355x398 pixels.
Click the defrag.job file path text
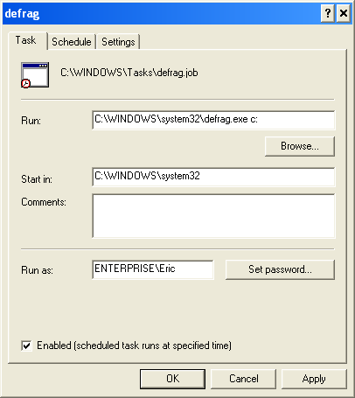pyautogui.click(x=129, y=73)
